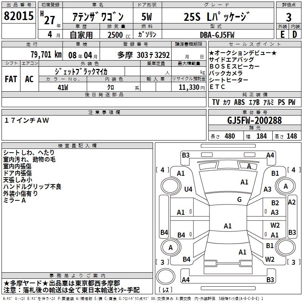
Task: Select the シートヒーター sales point
Action: click(x=229, y=80)
